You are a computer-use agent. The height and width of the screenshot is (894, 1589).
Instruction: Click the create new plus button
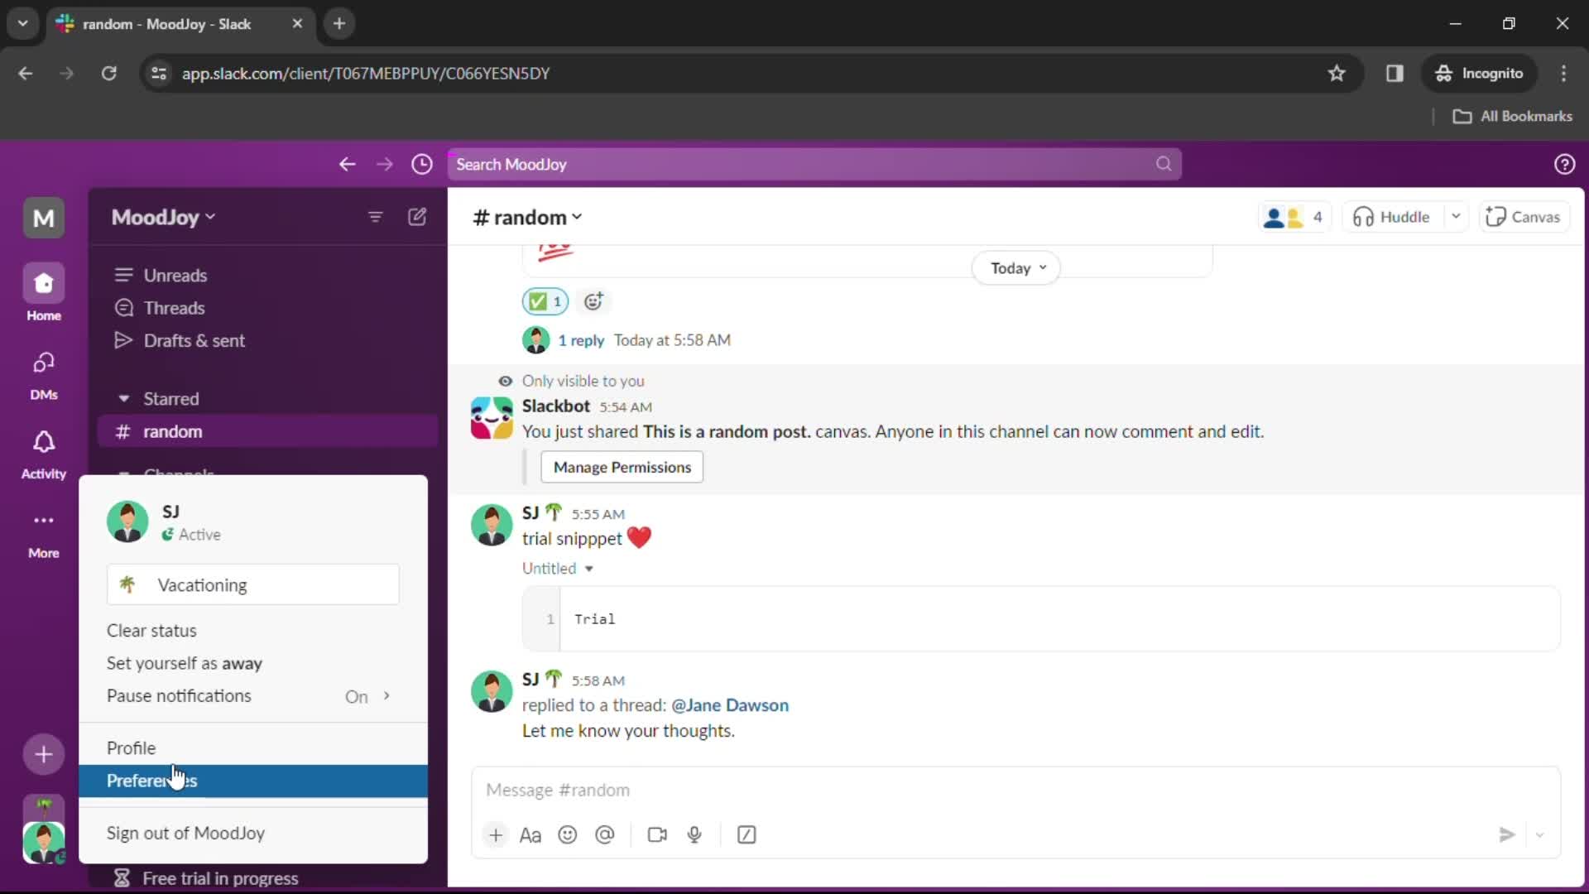coord(43,754)
